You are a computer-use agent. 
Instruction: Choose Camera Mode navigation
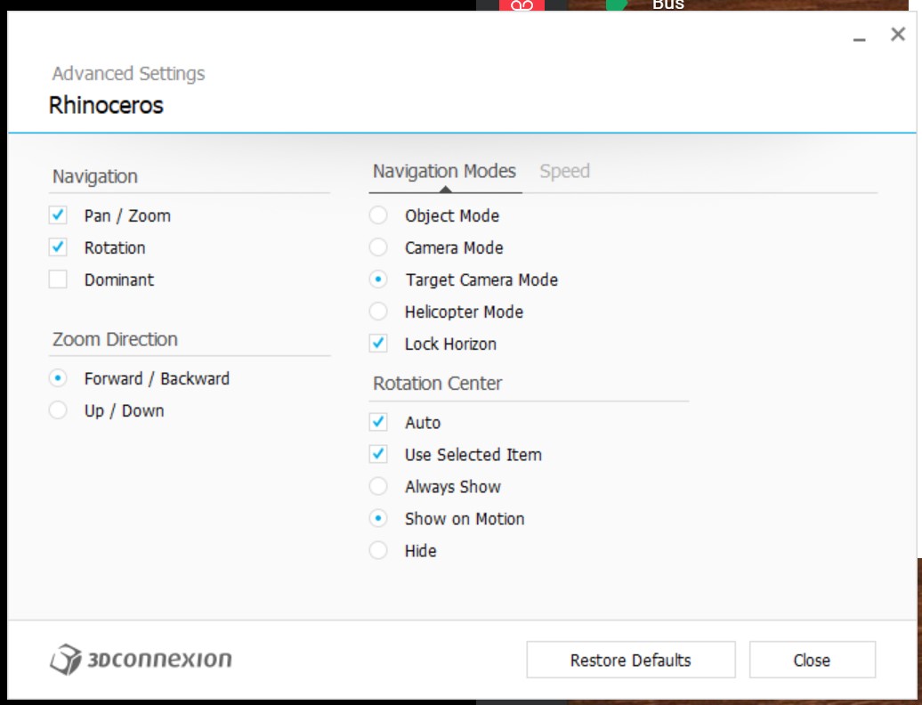(x=378, y=247)
